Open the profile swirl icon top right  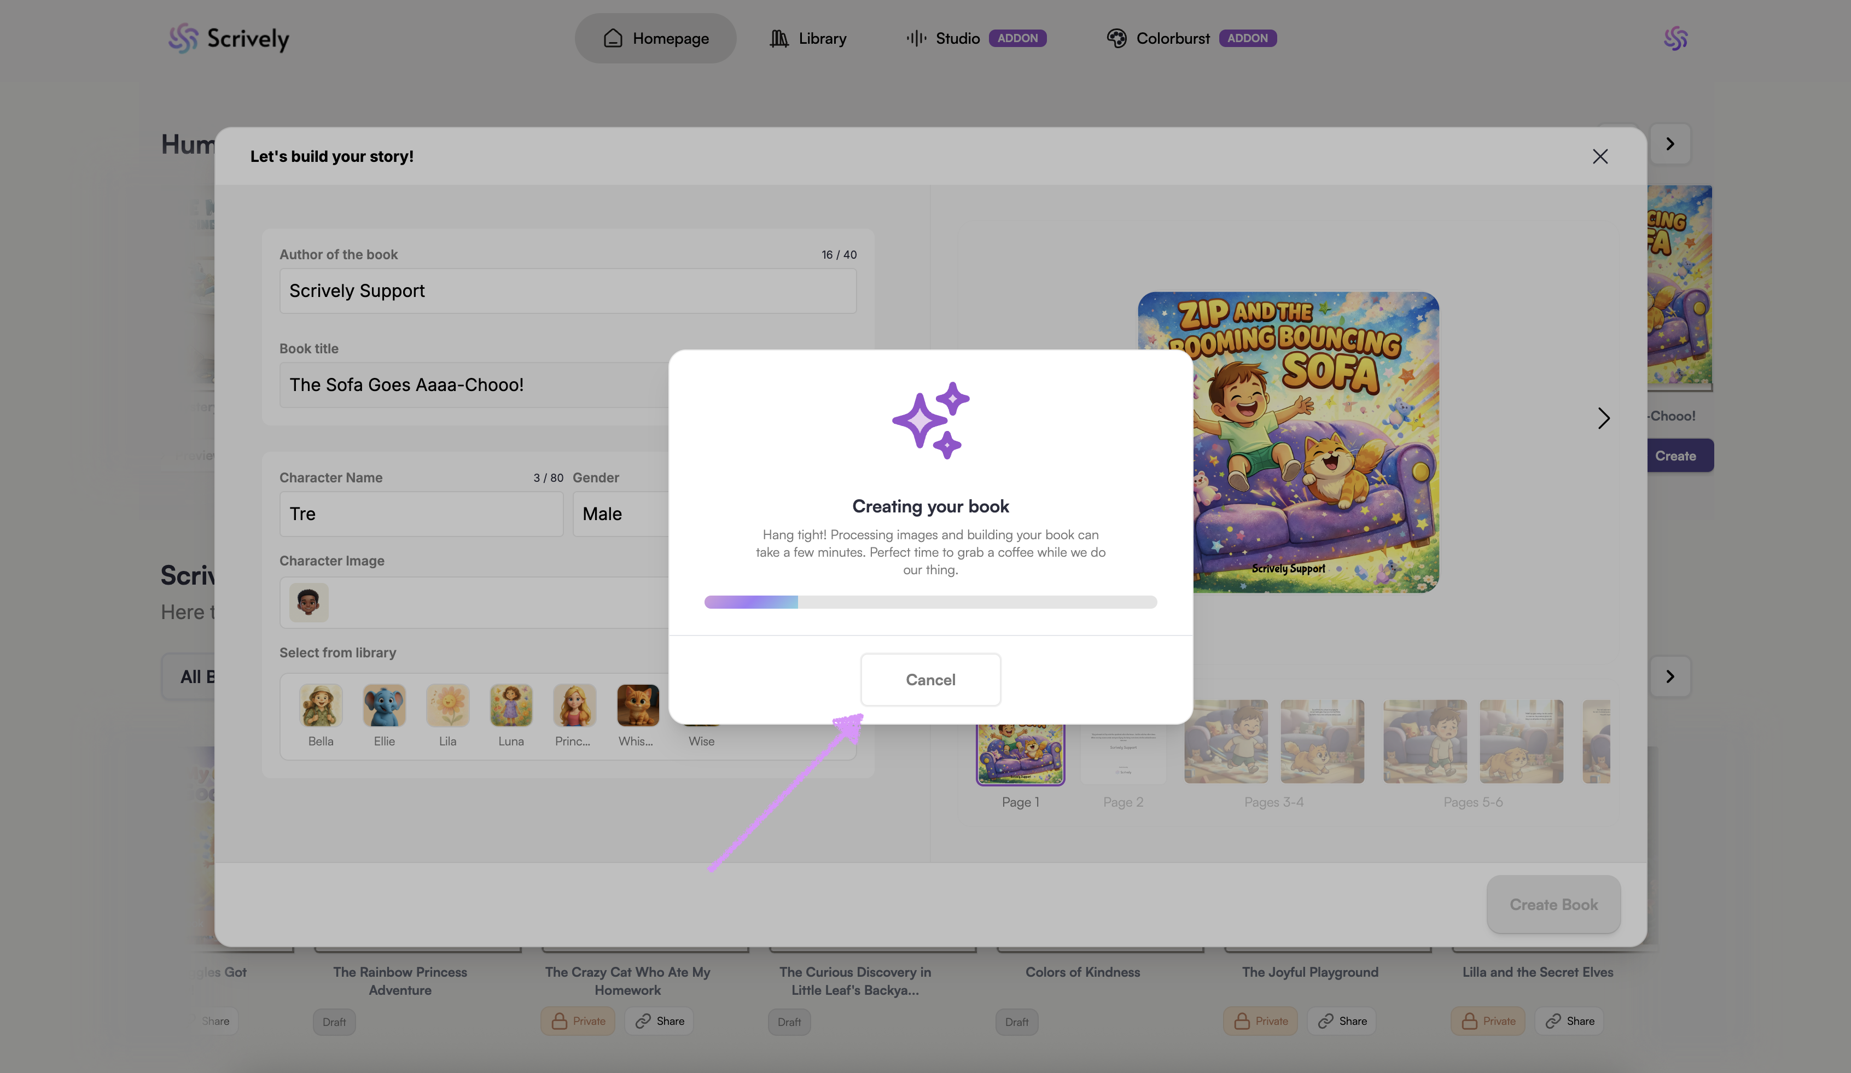coord(1675,38)
